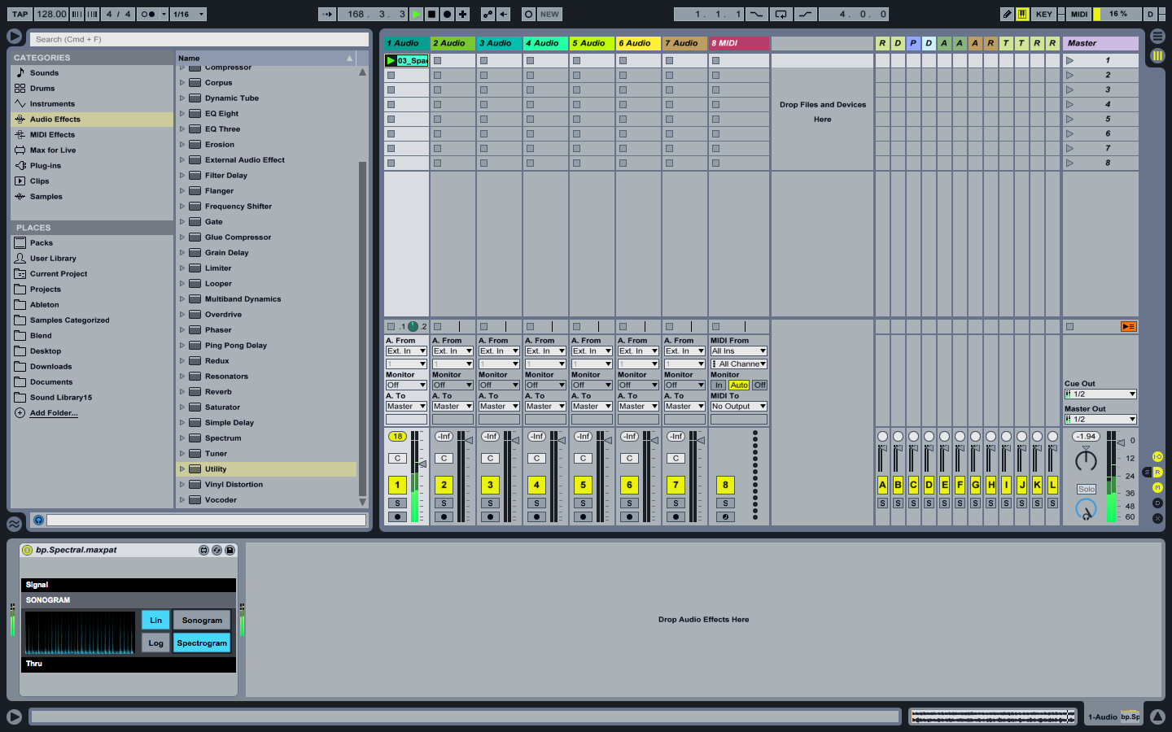The height and width of the screenshot is (732, 1172).
Task: Set MIDI track monitor to In
Action: (x=719, y=386)
